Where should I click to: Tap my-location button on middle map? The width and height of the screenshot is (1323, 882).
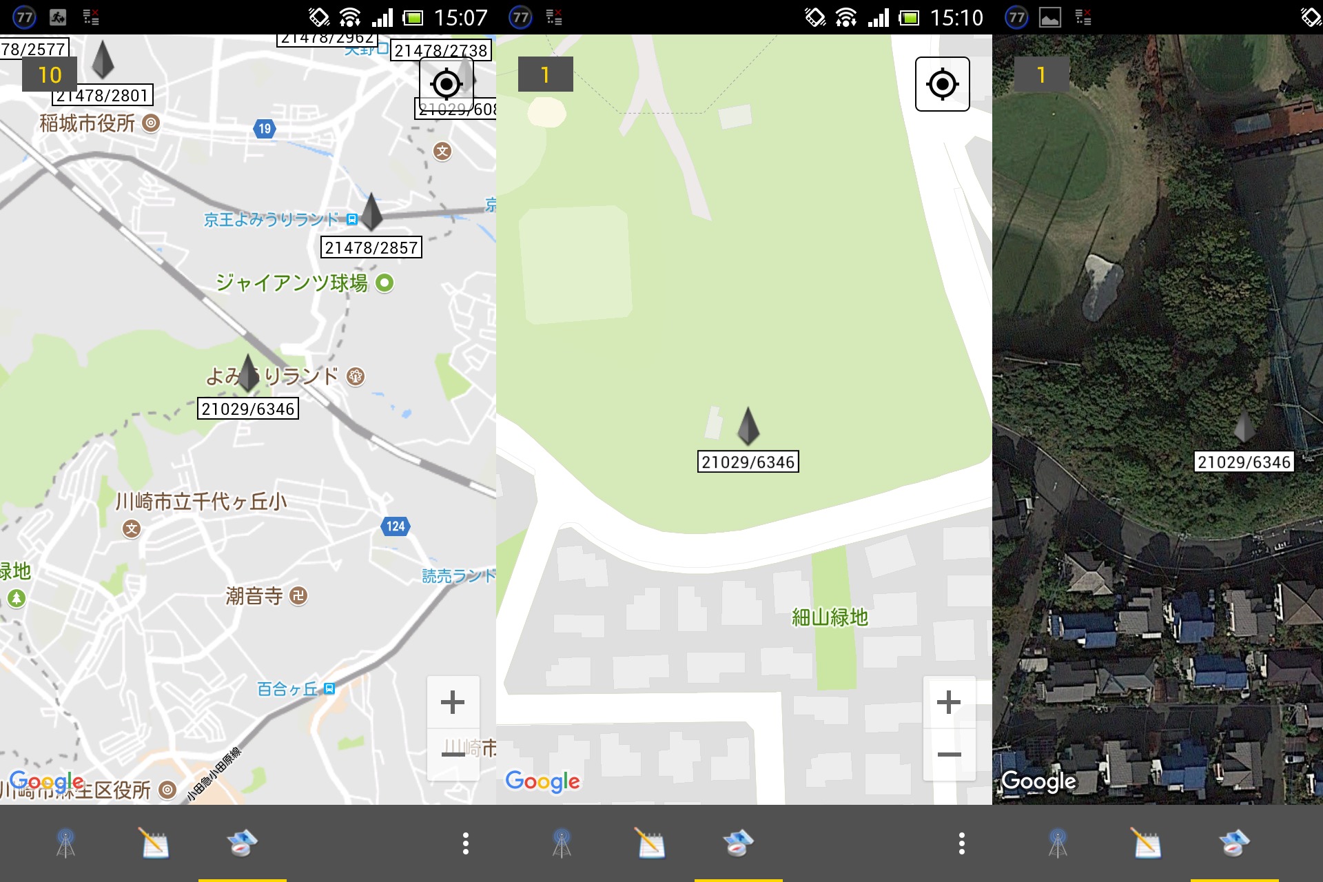pos(942,84)
